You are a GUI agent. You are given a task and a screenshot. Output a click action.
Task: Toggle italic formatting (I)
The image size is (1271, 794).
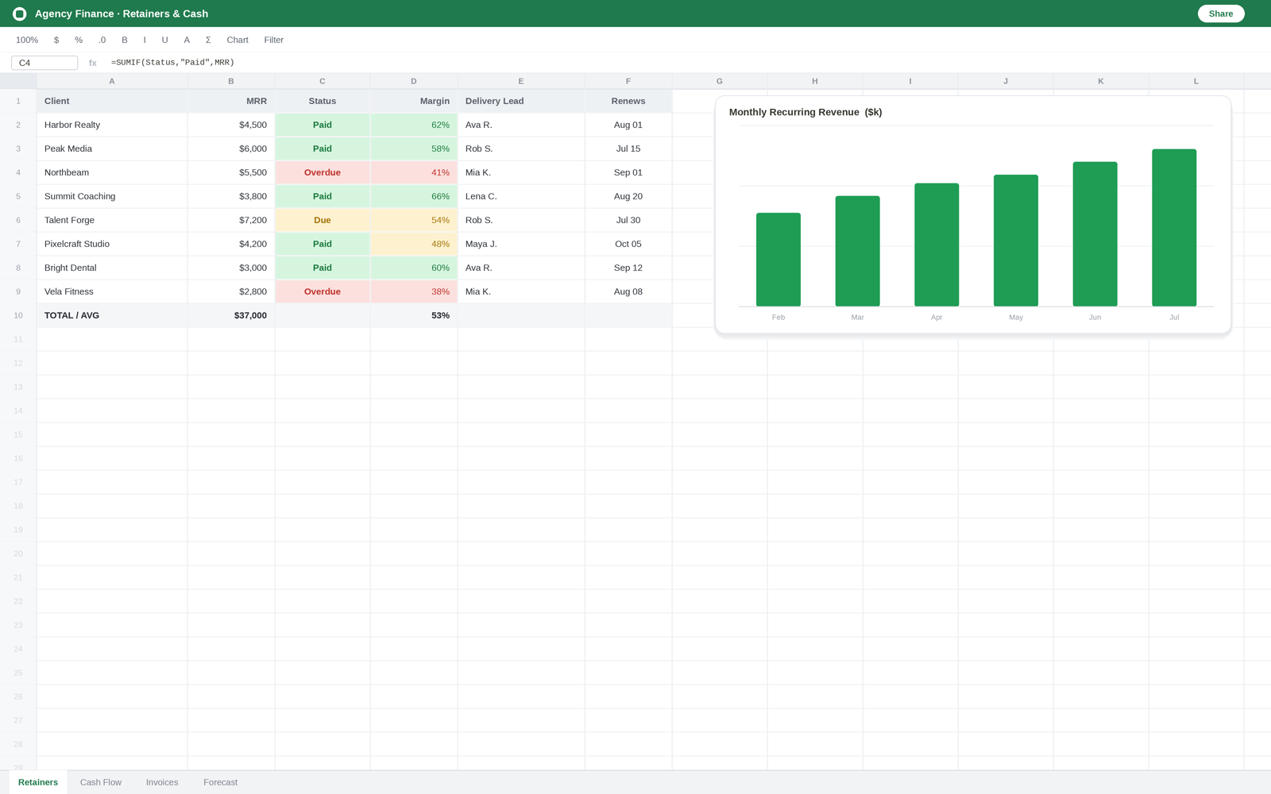coord(145,40)
